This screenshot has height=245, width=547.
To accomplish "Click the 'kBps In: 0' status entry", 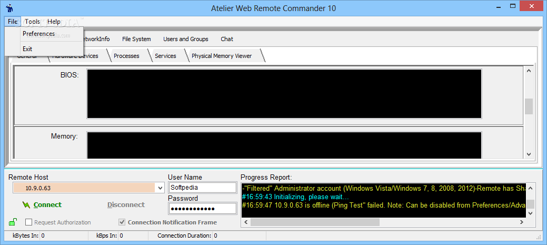I will [110, 236].
